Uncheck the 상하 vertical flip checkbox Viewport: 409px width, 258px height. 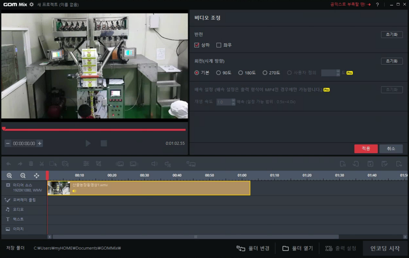tap(197, 45)
